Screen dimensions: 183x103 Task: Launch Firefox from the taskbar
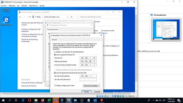[43, 100]
